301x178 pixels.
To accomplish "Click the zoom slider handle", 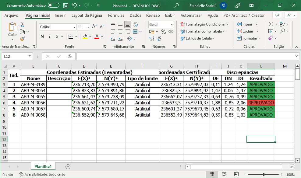I will tap(264, 174).
